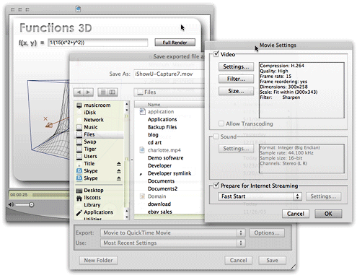357x278 pixels.
Task: Click the charlotte.mp4 file icon
Action: 142,150
